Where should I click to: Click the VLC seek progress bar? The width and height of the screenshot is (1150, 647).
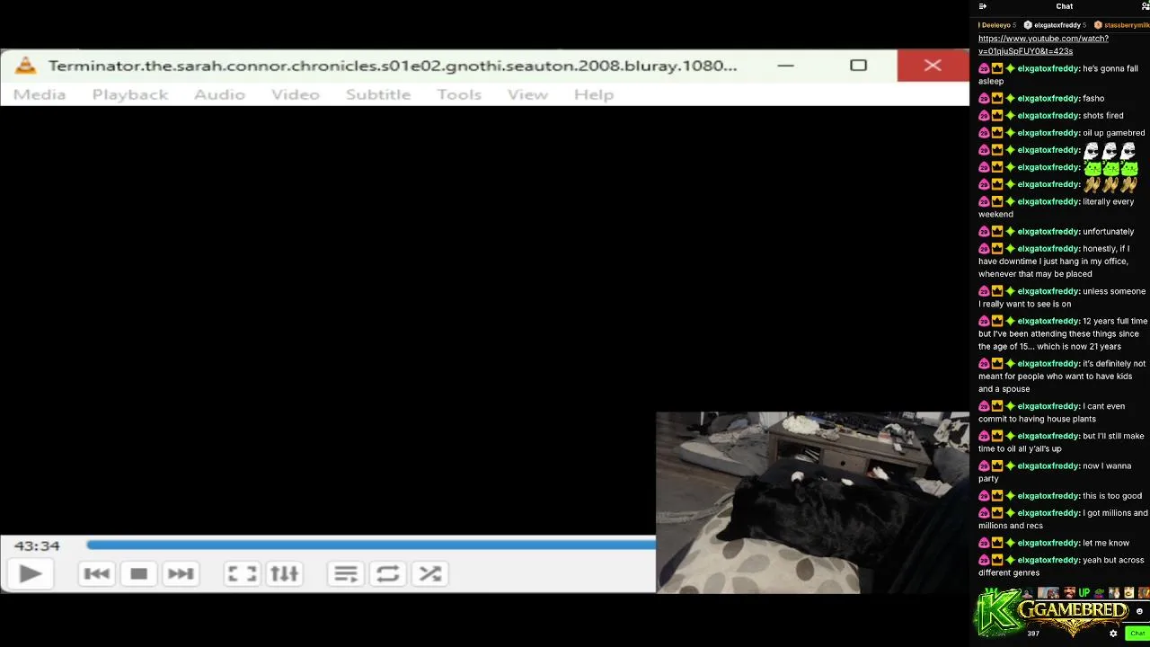[371, 545]
